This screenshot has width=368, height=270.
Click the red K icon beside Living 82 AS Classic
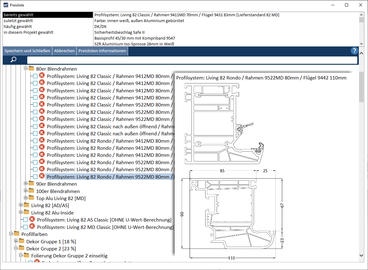pyautogui.click(x=32, y=220)
